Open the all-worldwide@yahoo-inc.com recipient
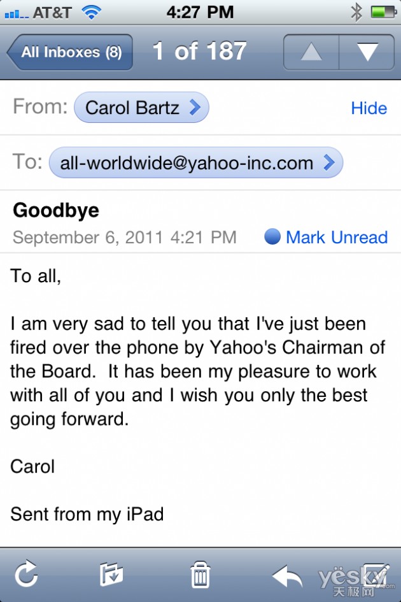Screen dimensions: 401x602 pos(196,162)
